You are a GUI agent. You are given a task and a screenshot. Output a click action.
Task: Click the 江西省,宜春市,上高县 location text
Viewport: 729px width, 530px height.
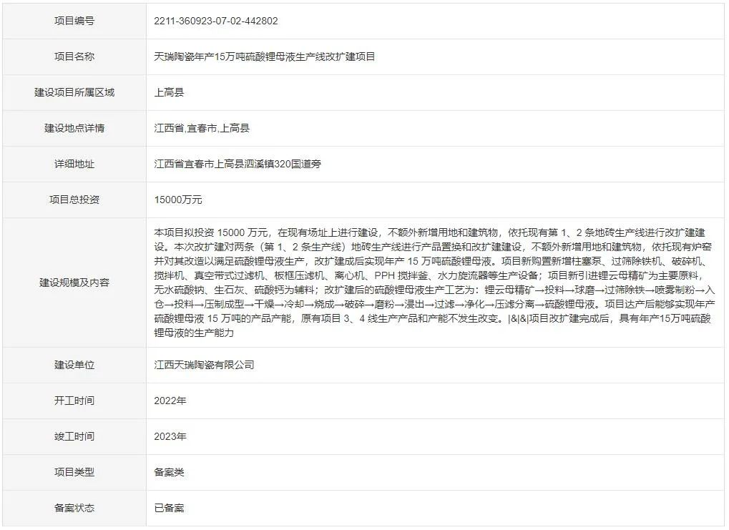click(x=202, y=128)
